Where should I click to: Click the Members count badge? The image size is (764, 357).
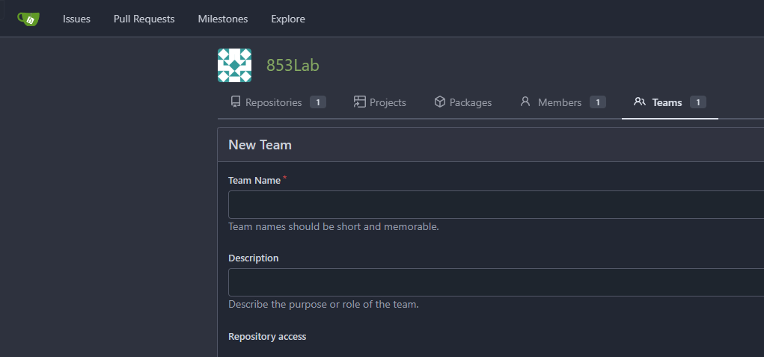[x=597, y=102]
